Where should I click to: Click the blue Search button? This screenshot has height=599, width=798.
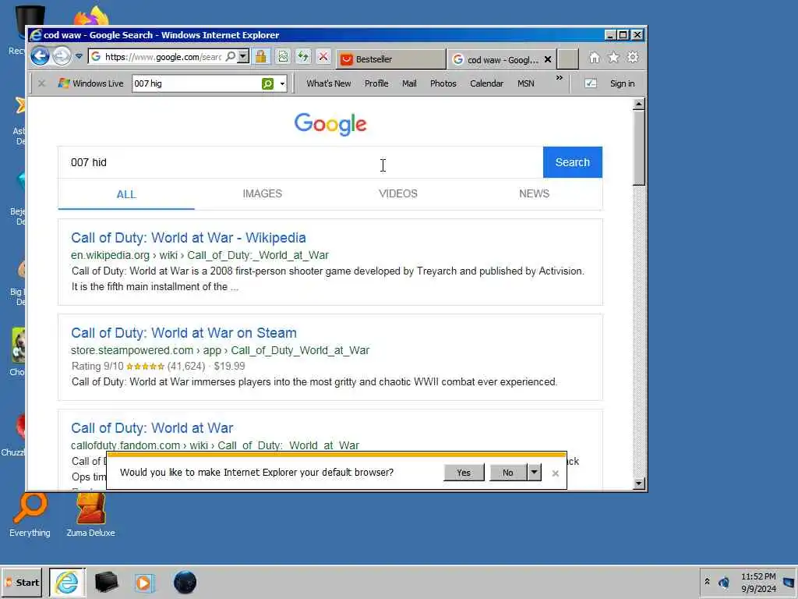pyautogui.click(x=573, y=162)
